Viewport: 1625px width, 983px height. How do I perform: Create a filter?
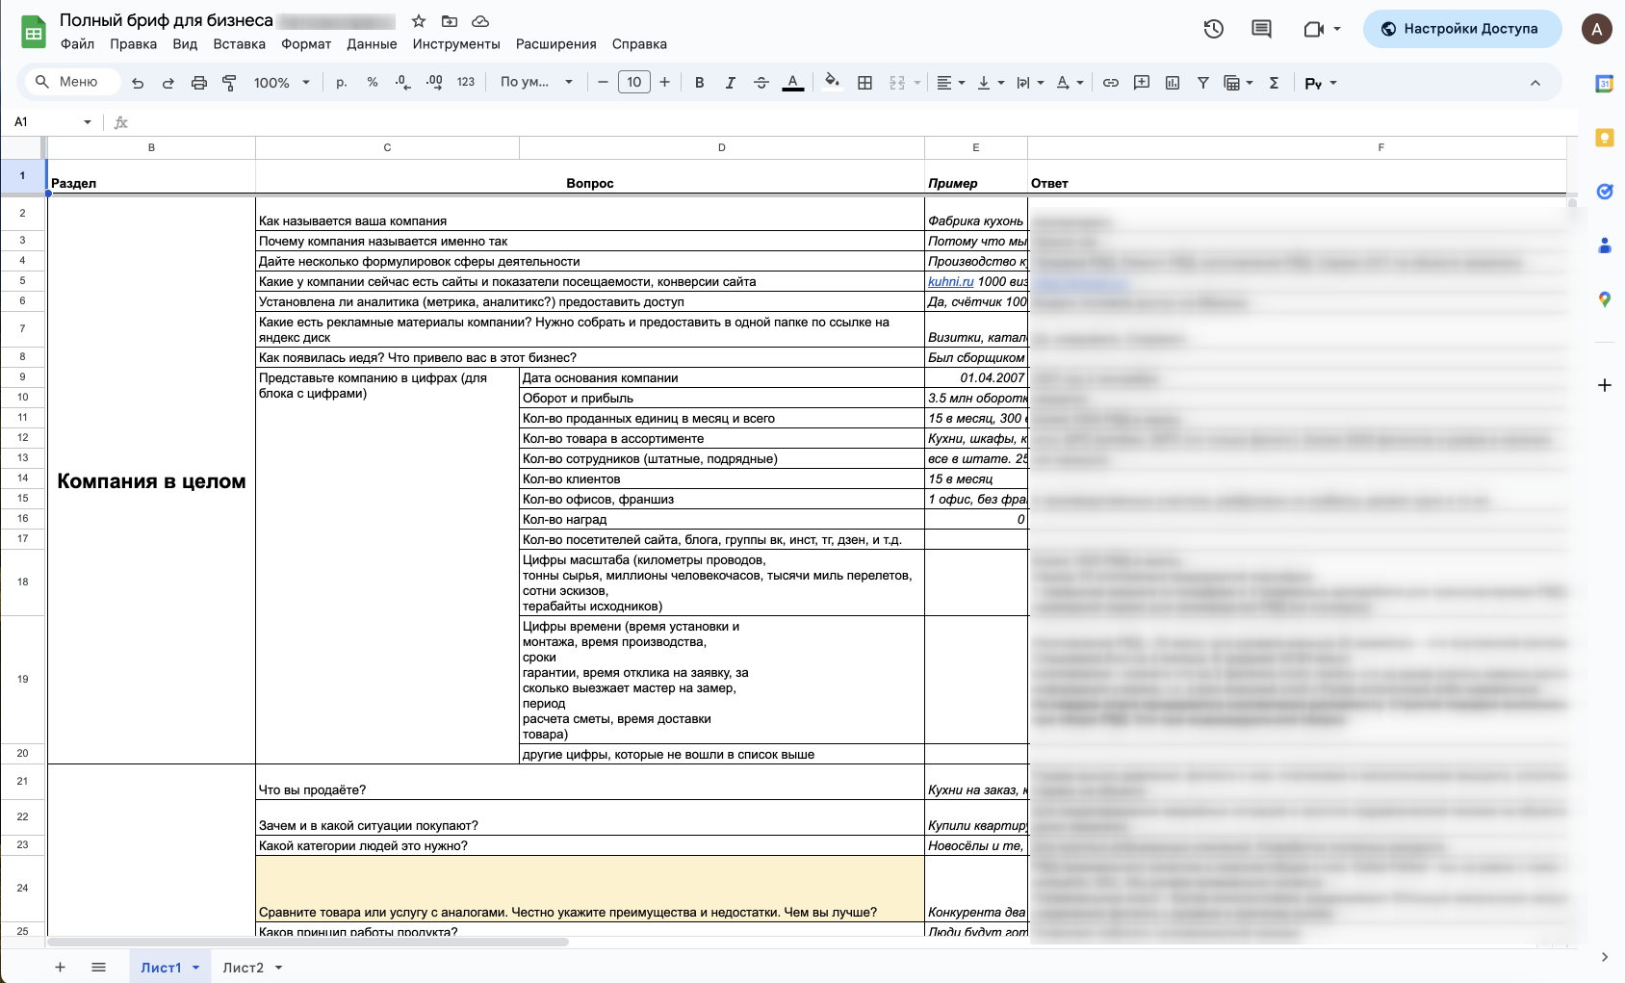click(x=1203, y=83)
